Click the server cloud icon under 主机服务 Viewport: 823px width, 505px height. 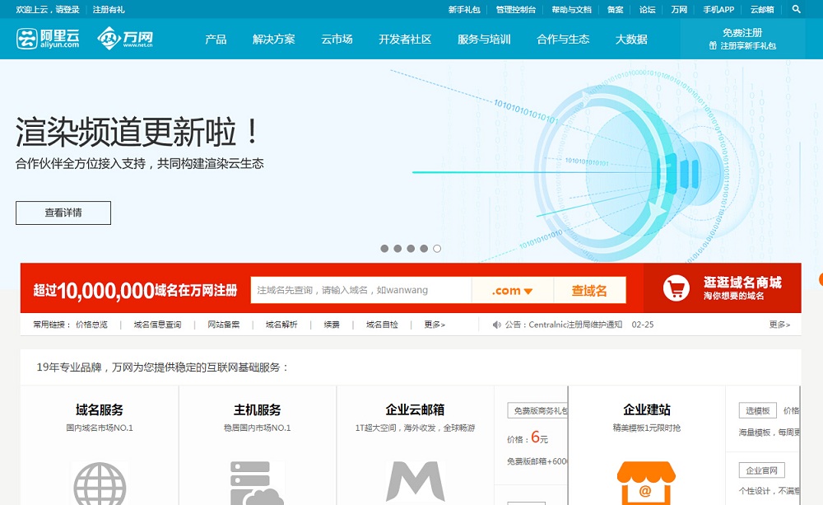coord(257,484)
